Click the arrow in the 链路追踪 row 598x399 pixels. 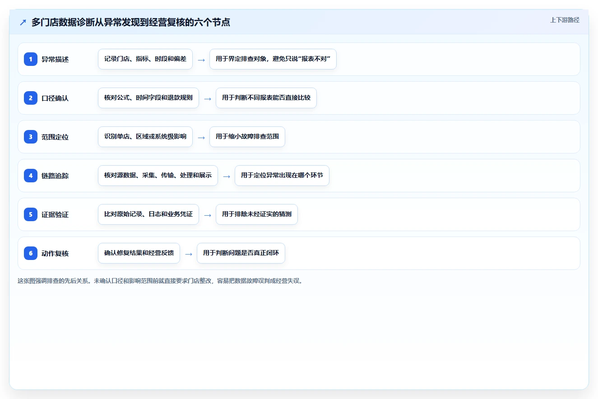pos(227,176)
